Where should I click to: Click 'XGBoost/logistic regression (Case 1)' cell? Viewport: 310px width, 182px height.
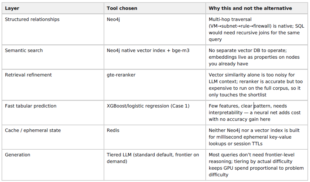click(x=155, y=113)
